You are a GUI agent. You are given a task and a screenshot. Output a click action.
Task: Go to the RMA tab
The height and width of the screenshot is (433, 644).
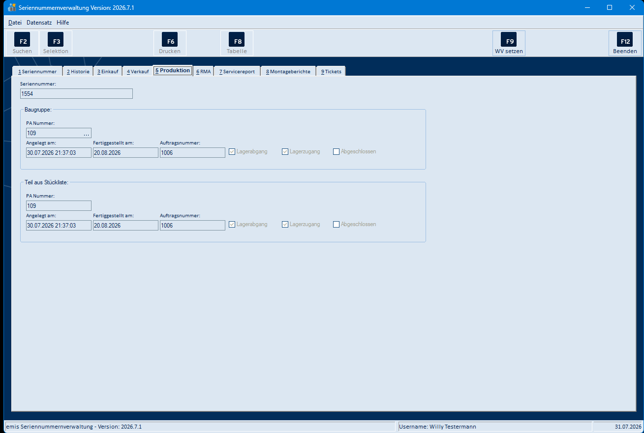pyautogui.click(x=204, y=71)
